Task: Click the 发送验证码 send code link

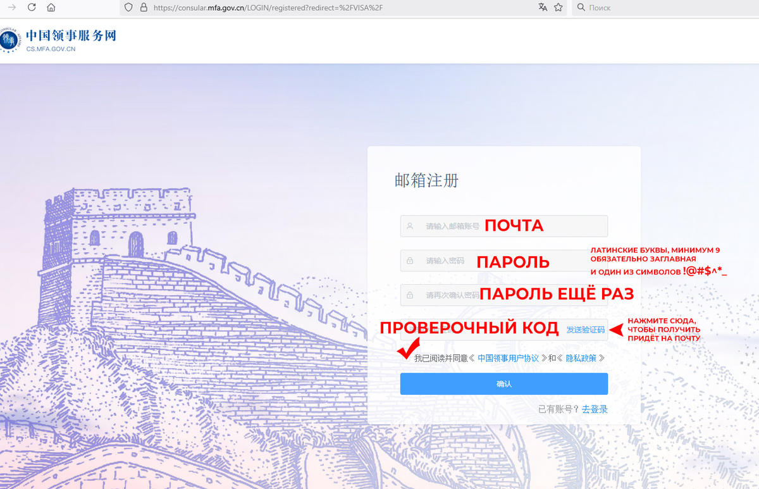Action: point(586,330)
